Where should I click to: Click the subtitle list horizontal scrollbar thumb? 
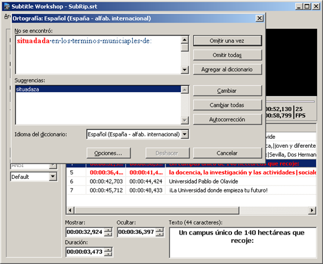157,210
